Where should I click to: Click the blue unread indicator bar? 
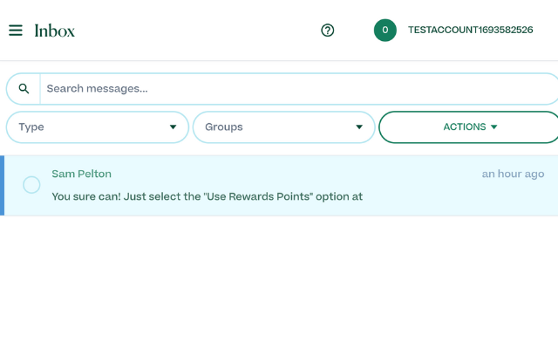pyautogui.click(x=2, y=185)
